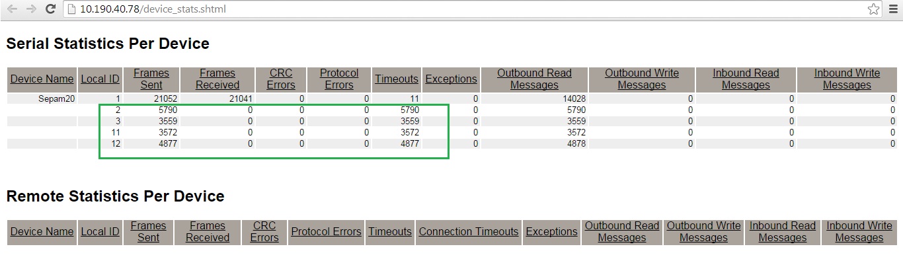Click outbound read value 4878

pos(576,144)
